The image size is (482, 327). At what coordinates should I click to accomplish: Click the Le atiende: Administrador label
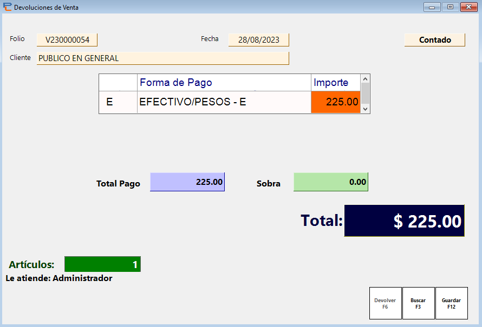[x=59, y=278]
